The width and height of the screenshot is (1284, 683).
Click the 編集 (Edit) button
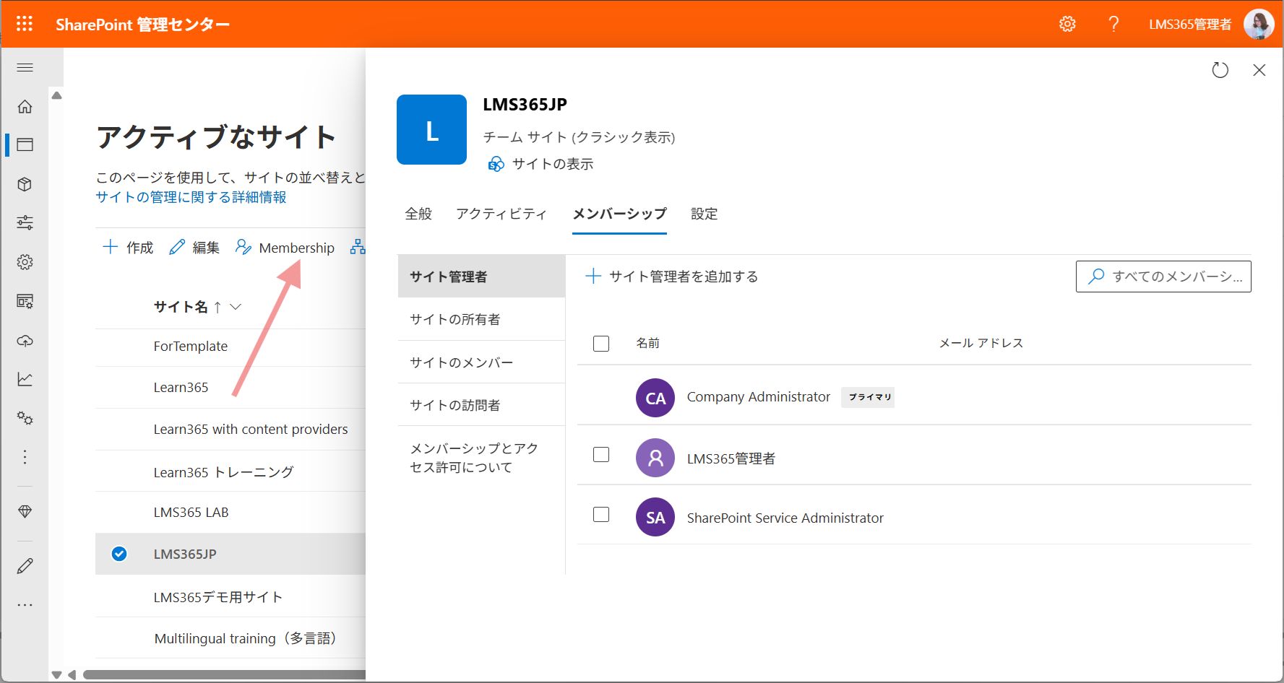pos(194,248)
